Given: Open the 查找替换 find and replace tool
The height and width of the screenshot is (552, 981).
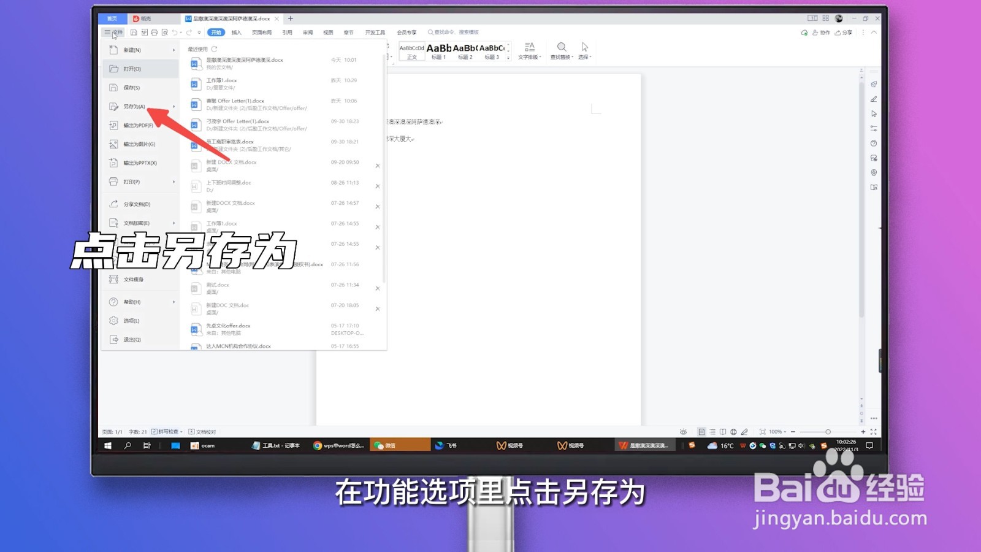Looking at the screenshot, I should tap(562, 51).
